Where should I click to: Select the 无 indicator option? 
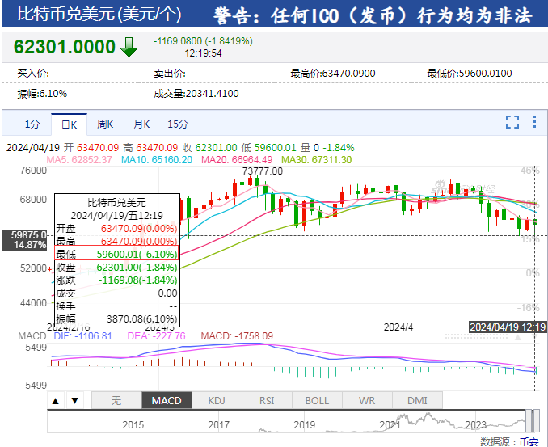click(116, 400)
